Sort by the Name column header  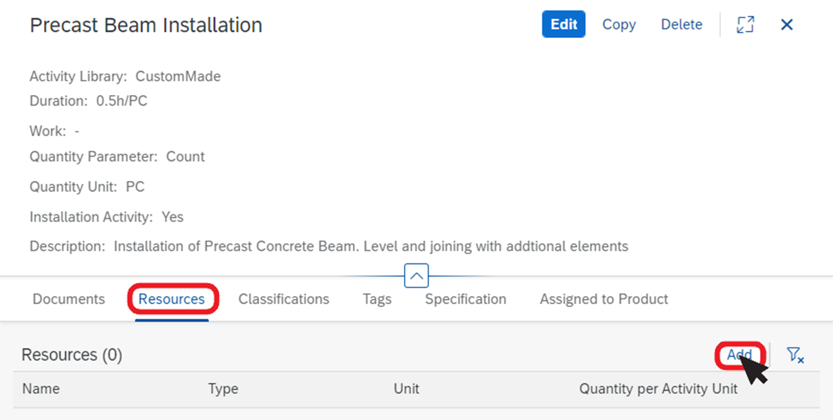(41, 389)
